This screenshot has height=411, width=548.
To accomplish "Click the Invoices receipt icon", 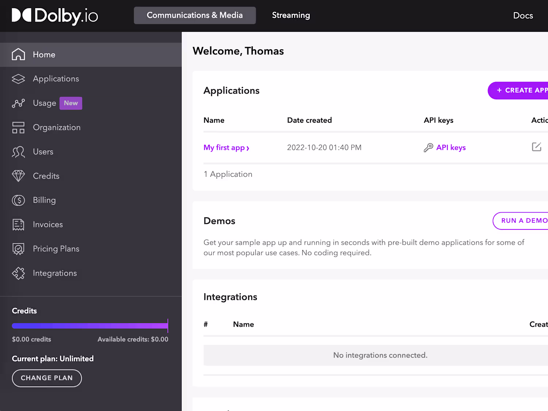I will (18, 225).
